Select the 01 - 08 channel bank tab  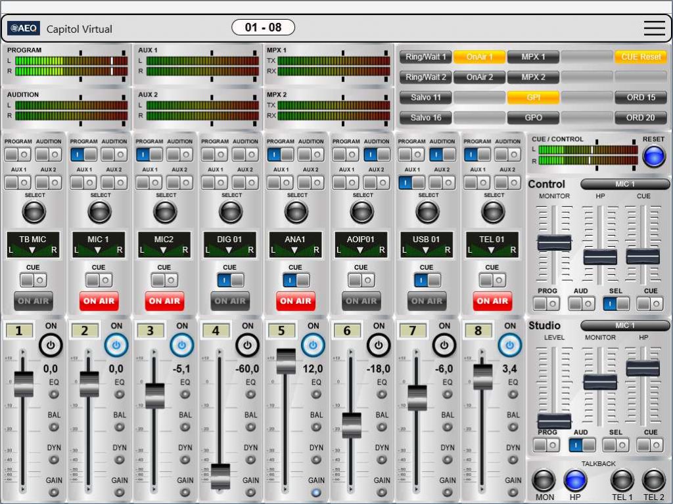point(262,27)
